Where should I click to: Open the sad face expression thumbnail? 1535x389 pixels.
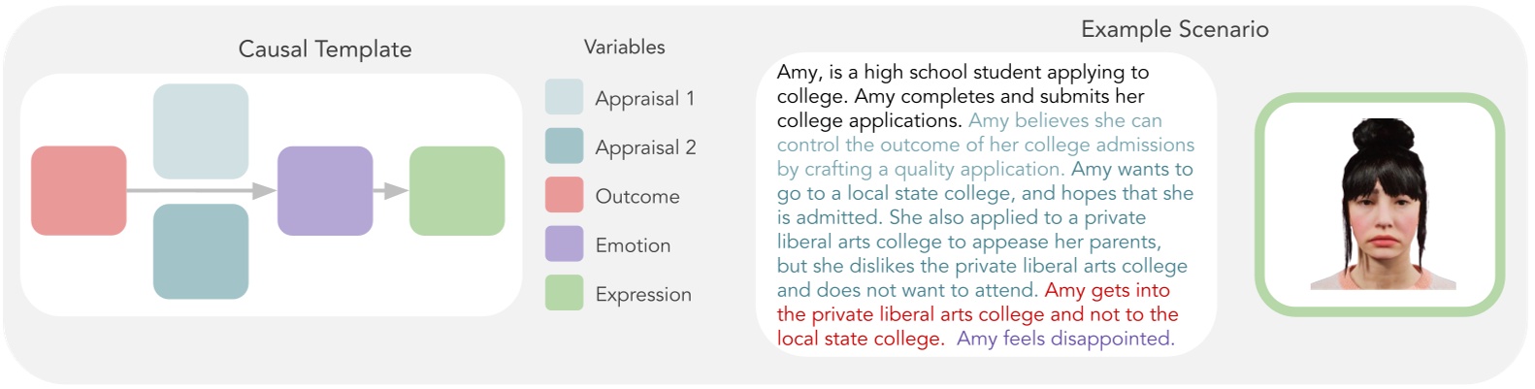(1380, 205)
